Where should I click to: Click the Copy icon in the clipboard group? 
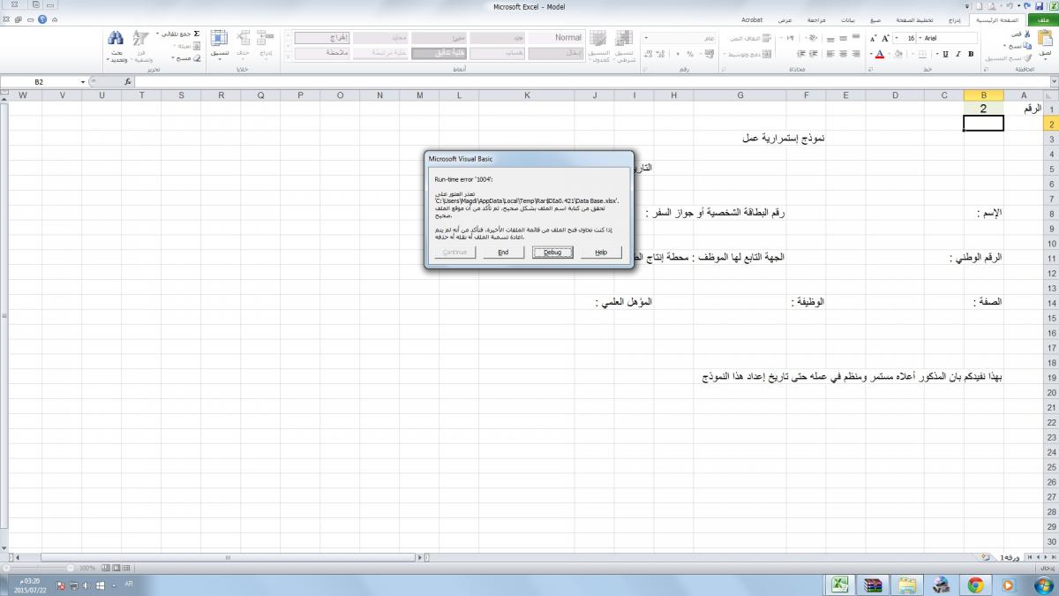click(1026, 46)
